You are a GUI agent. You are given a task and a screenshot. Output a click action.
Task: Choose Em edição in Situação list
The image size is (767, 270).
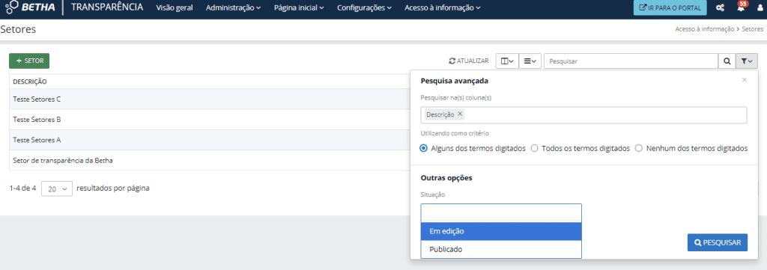click(501, 231)
